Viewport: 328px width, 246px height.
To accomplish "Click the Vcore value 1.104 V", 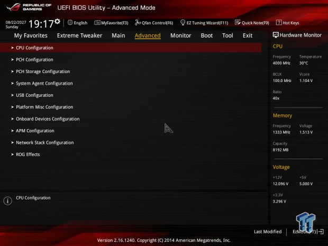I will tap(306, 80).
